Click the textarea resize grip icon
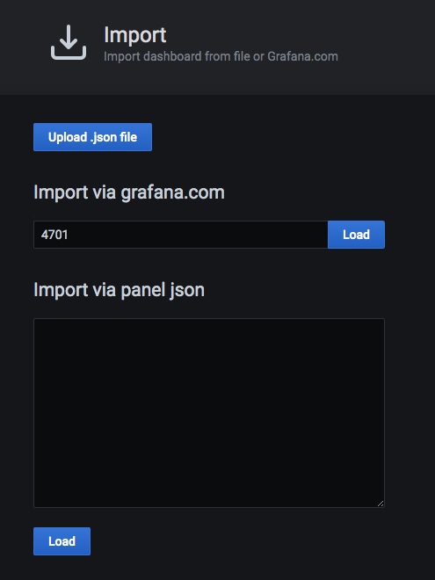Image resolution: width=435 pixels, height=580 pixels. click(x=381, y=503)
